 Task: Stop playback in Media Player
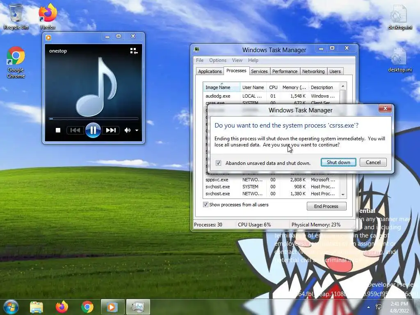58,130
